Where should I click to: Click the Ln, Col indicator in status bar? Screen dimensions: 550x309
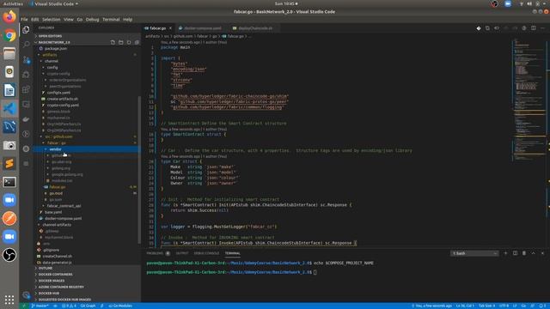[465, 306]
